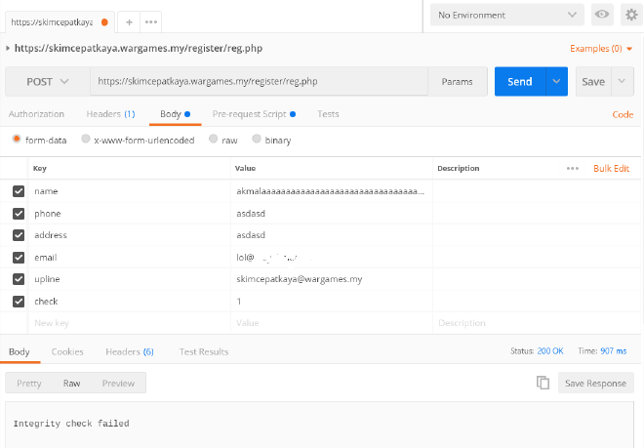Expand the Save options arrow
The image size is (644, 448).
pyautogui.click(x=621, y=81)
